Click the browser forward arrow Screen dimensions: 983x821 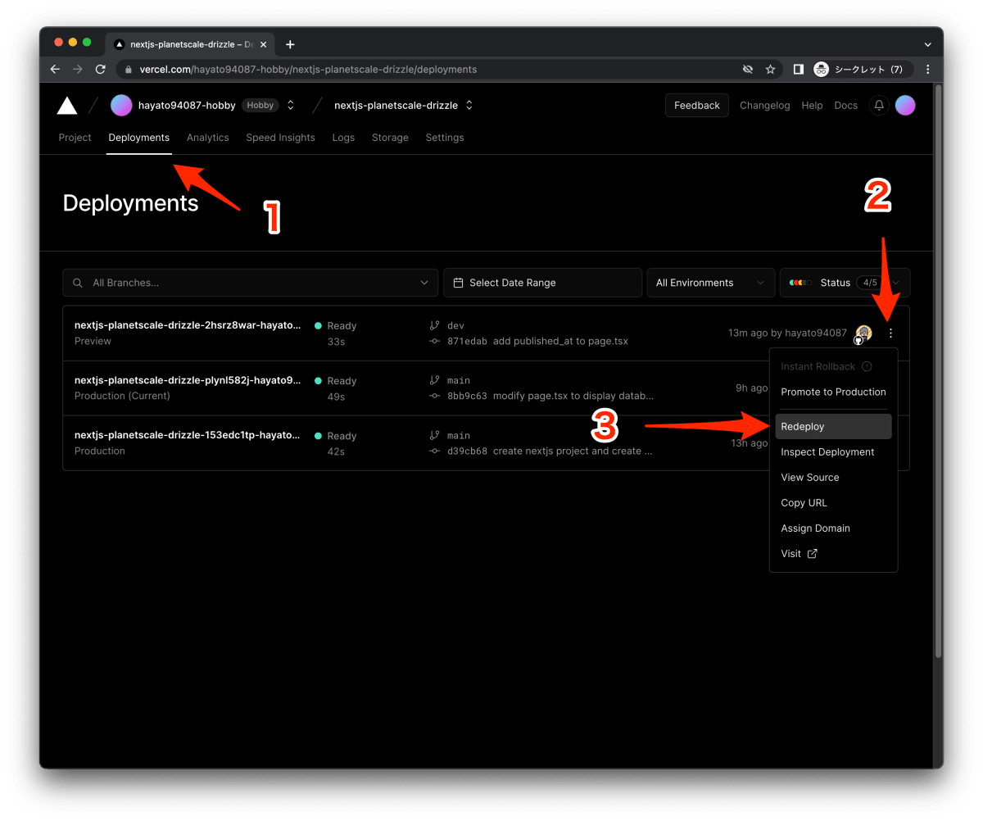pos(78,70)
